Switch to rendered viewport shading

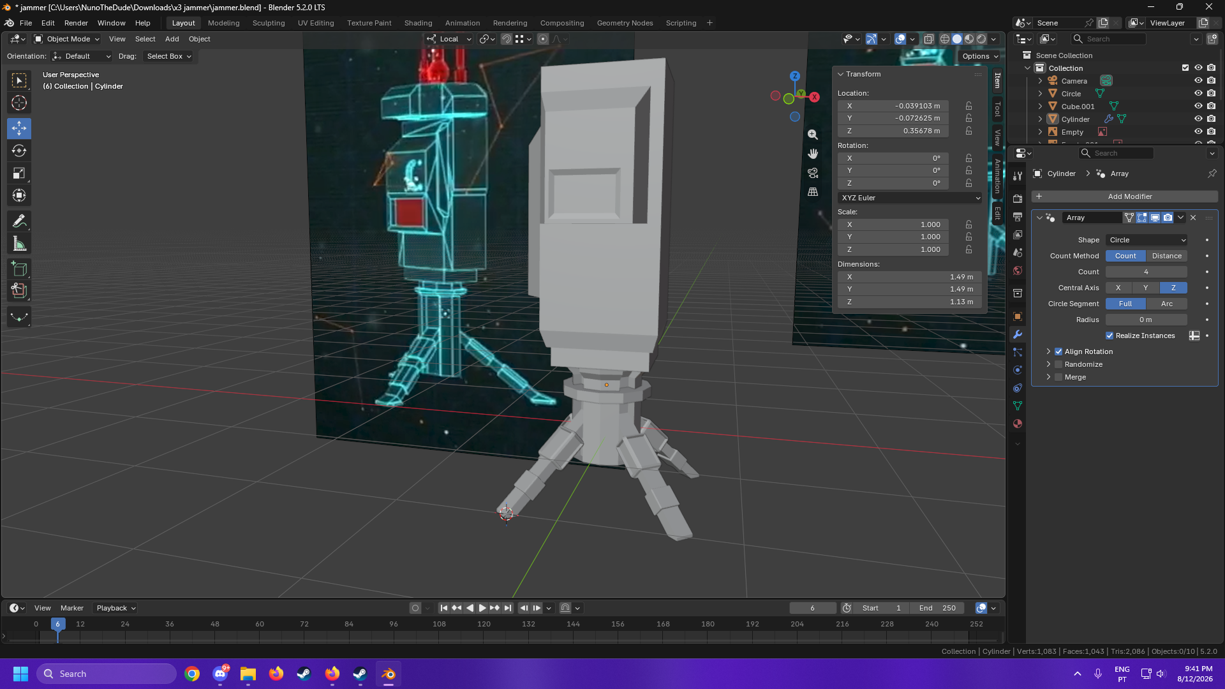(x=981, y=39)
